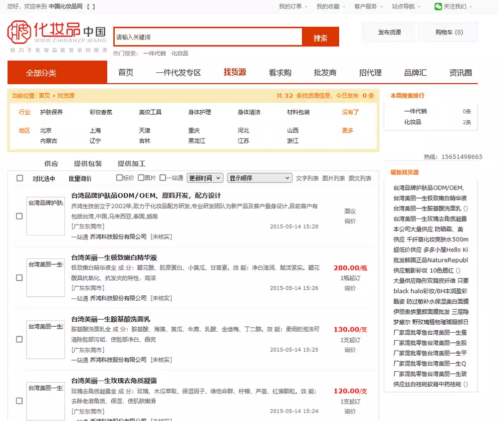Enable the 标价 filter checkbox
This screenshot has width=499, height=421.
[x=119, y=178]
